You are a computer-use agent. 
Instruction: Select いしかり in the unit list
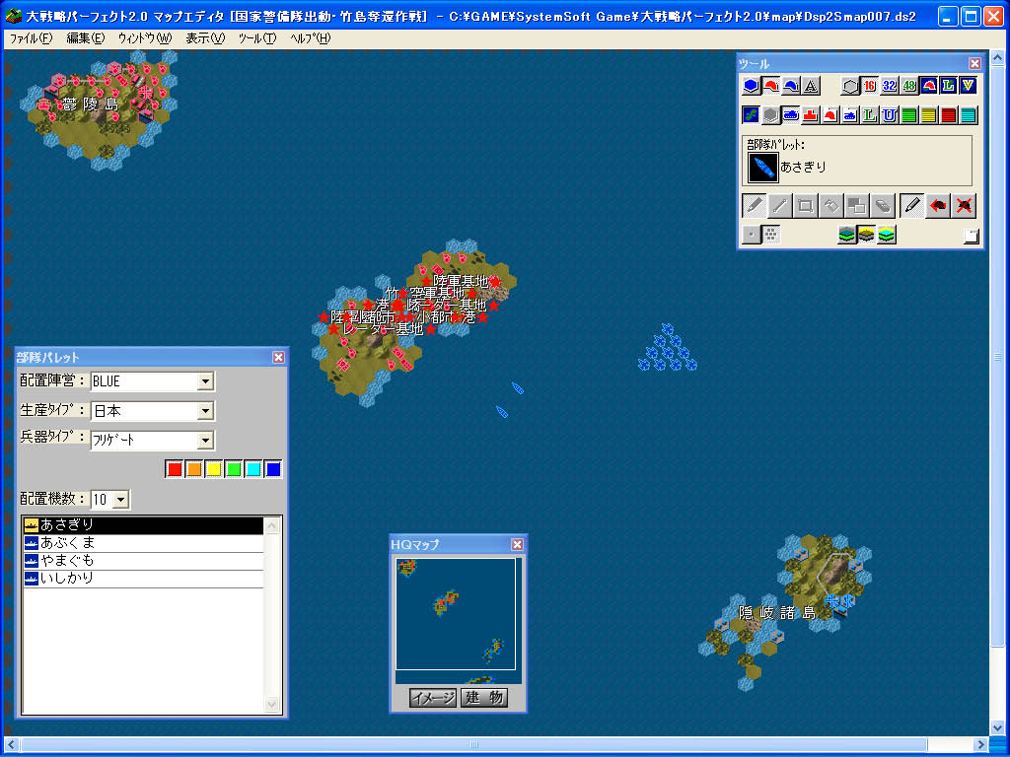pyautogui.click(x=143, y=578)
